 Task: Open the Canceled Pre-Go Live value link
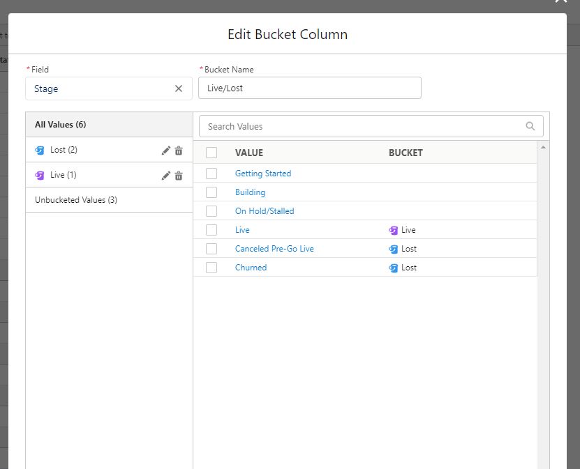274,249
